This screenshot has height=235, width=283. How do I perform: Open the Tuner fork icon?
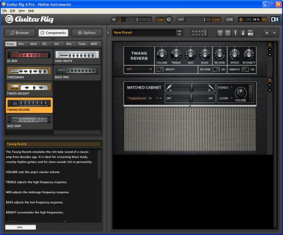pos(235,33)
